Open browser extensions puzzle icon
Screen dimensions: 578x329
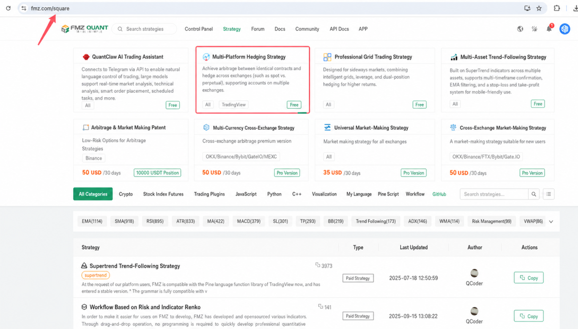pos(557,8)
